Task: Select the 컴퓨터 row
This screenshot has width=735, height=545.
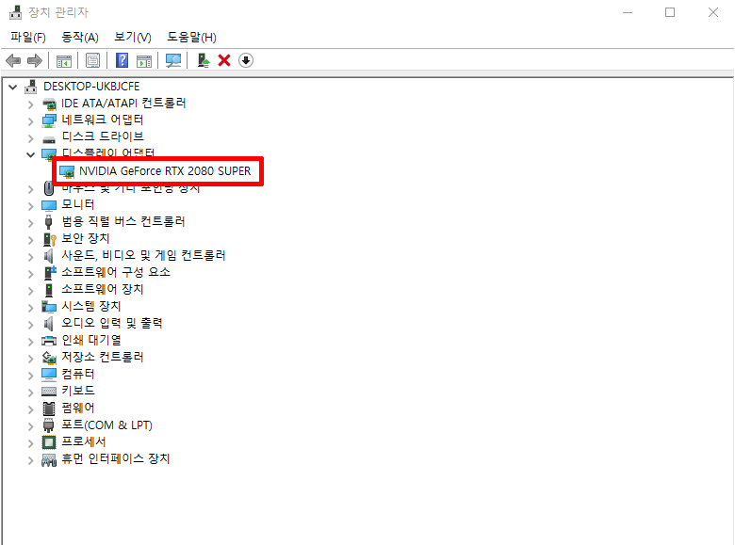Action: 78,374
